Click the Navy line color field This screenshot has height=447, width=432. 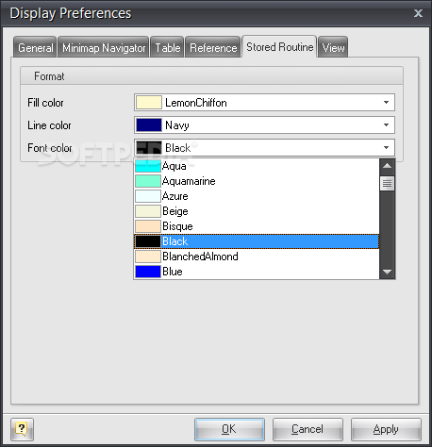tap(264, 125)
